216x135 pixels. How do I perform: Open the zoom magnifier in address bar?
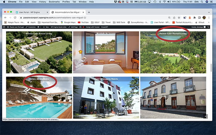pyautogui.click(x=169, y=18)
